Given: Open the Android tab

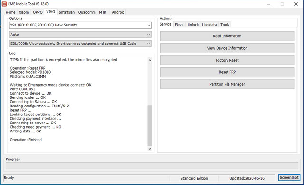Looking at the screenshot, I should [x=118, y=12].
